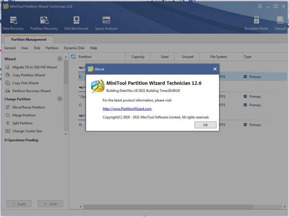The image size is (289, 217).
Task: Select the D: partition row
Action: click(183, 125)
